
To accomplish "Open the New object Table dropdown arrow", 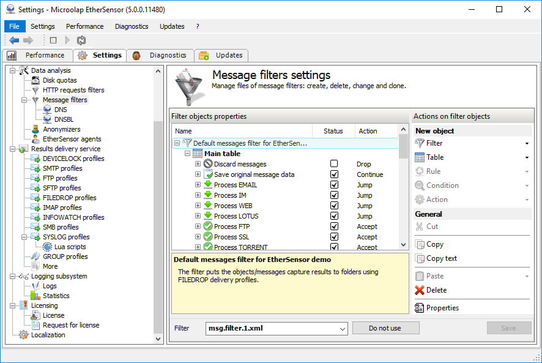I will coord(527,157).
